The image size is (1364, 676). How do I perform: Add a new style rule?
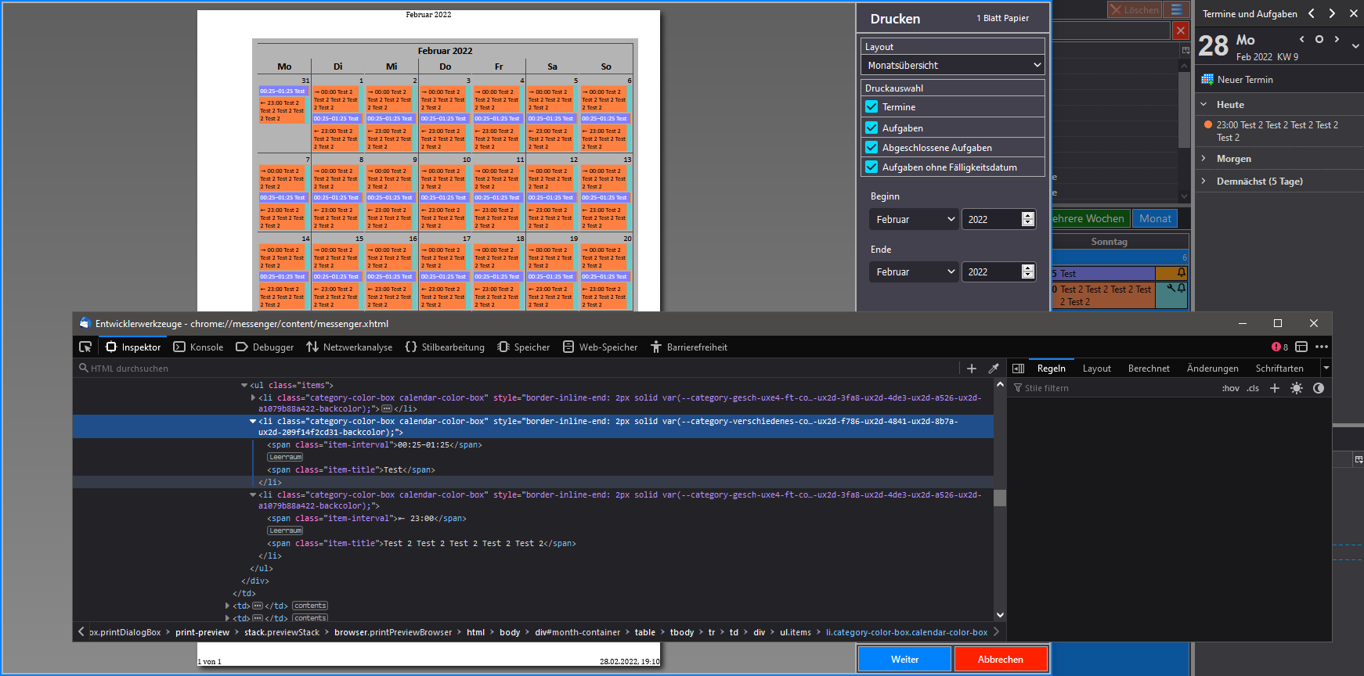(1275, 388)
